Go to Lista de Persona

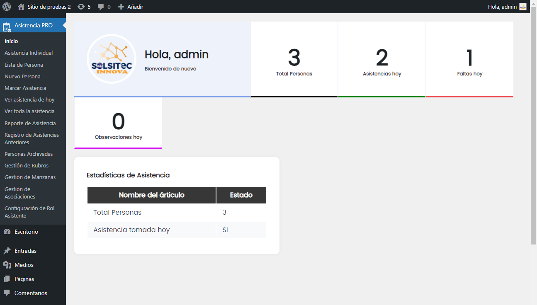[24, 65]
